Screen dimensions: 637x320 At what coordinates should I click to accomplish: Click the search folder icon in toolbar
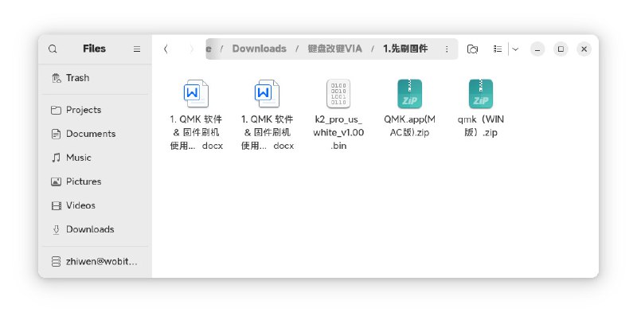[x=472, y=49]
